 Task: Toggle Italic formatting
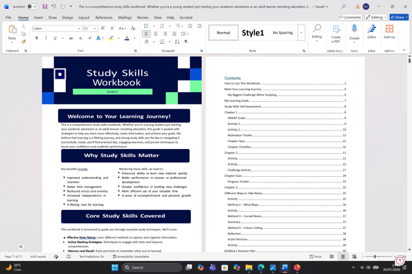tap(46, 38)
